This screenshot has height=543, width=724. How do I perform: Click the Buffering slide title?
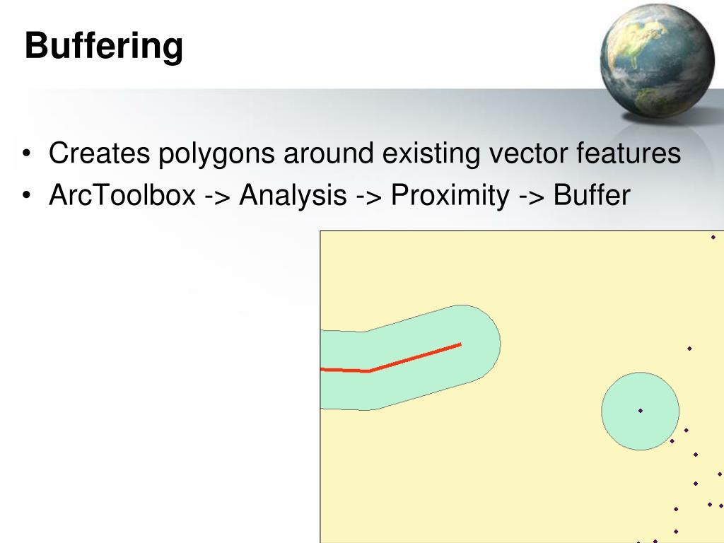click(x=103, y=47)
